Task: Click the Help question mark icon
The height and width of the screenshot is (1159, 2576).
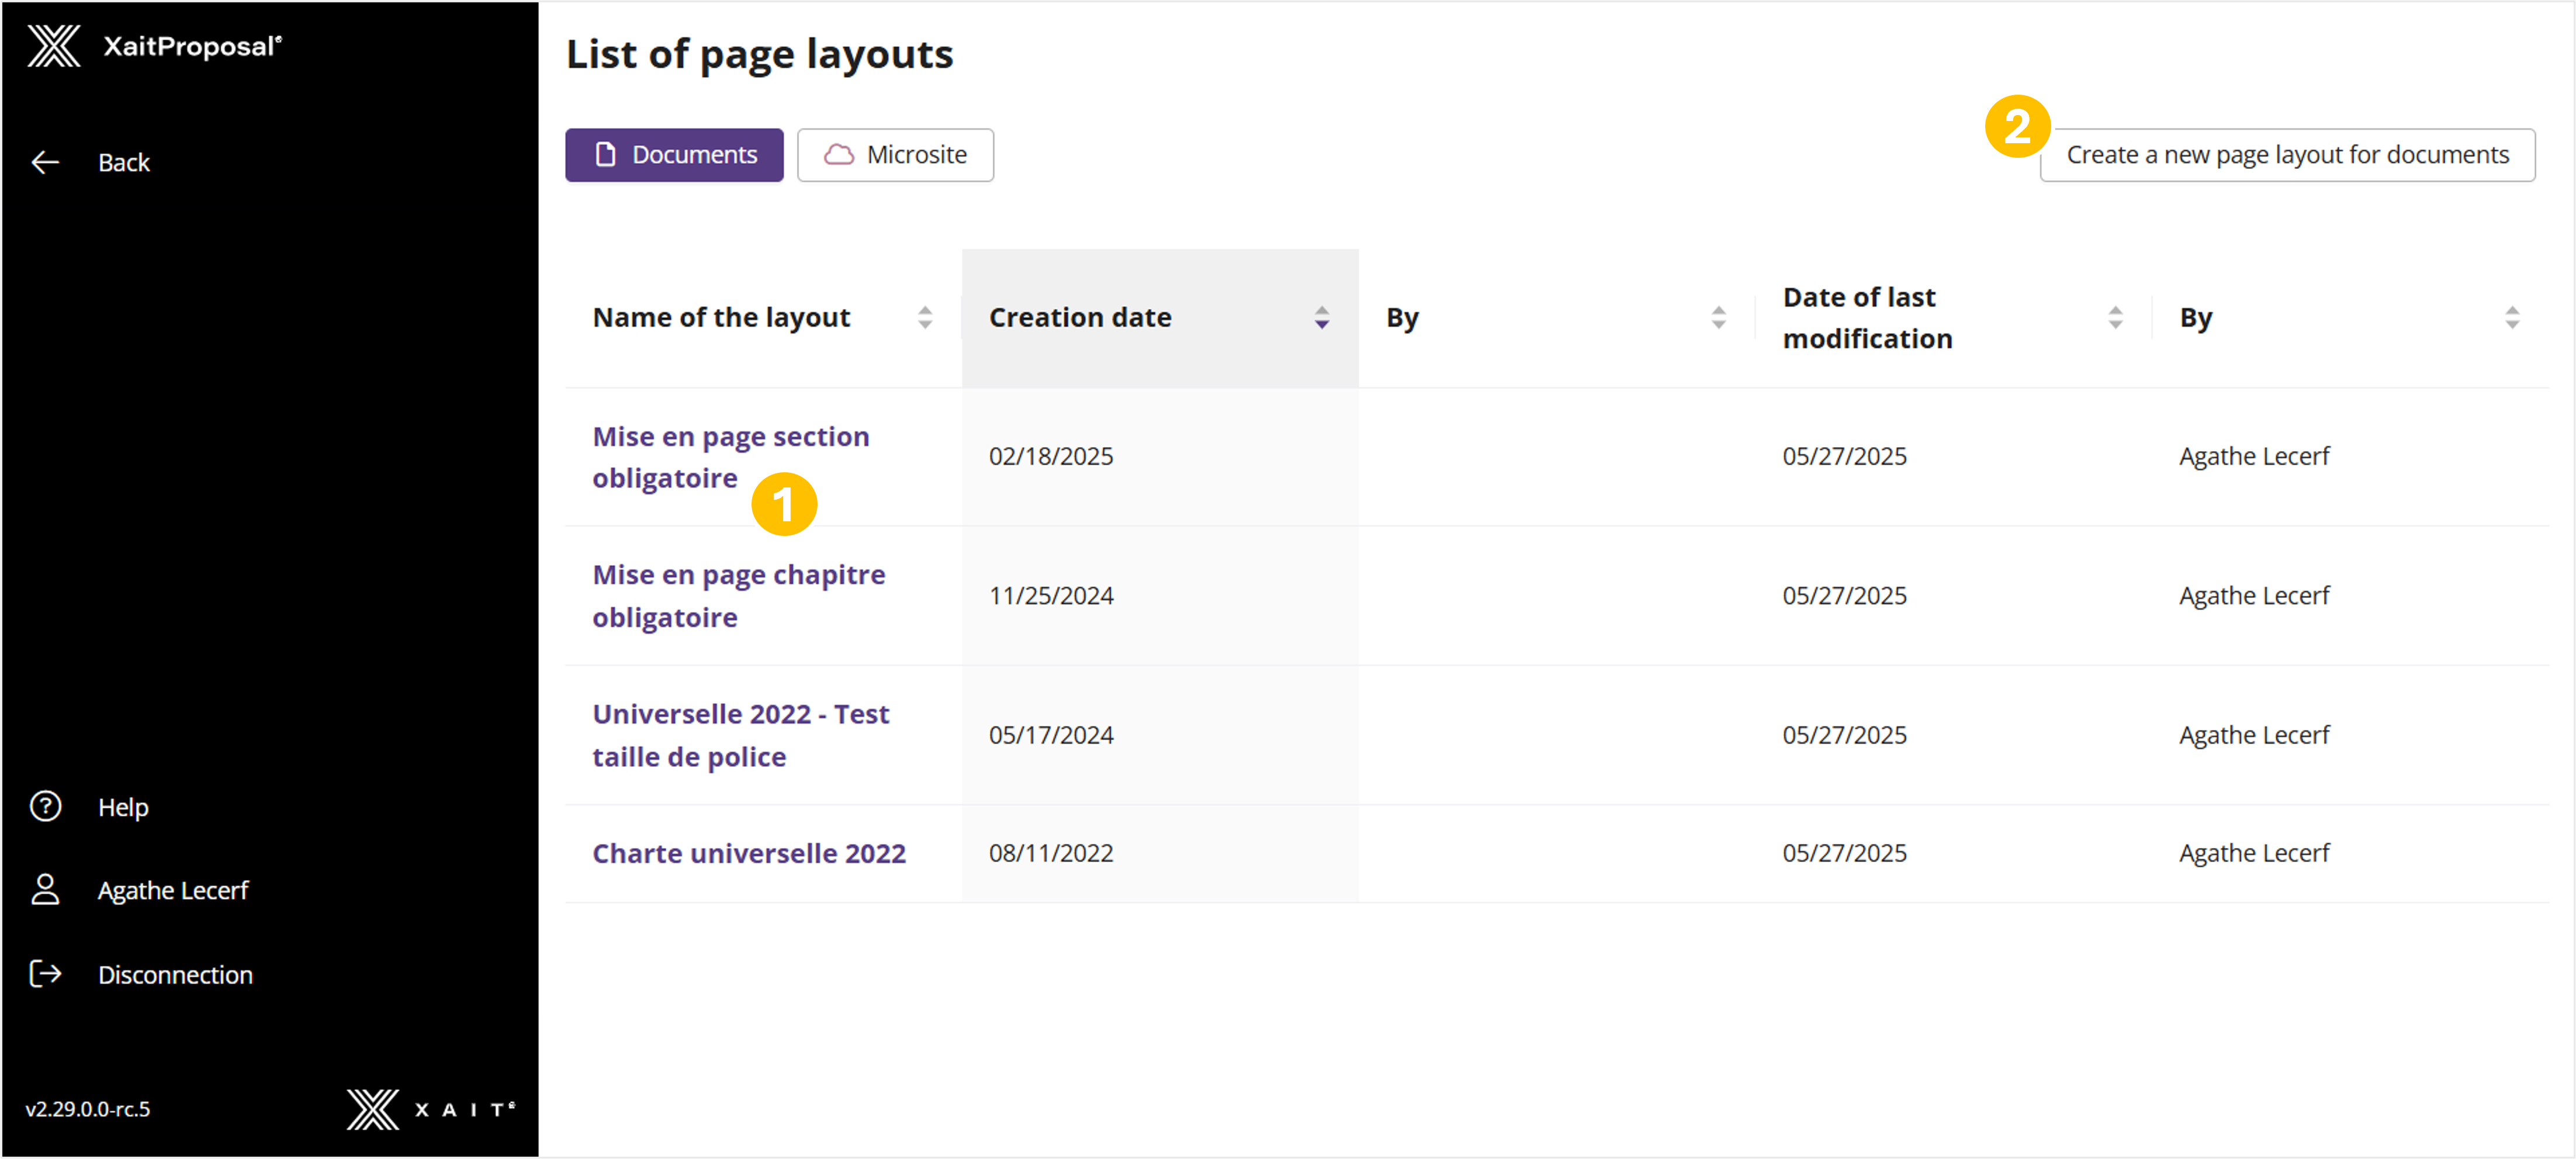Action: pyautogui.click(x=45, y=806)
